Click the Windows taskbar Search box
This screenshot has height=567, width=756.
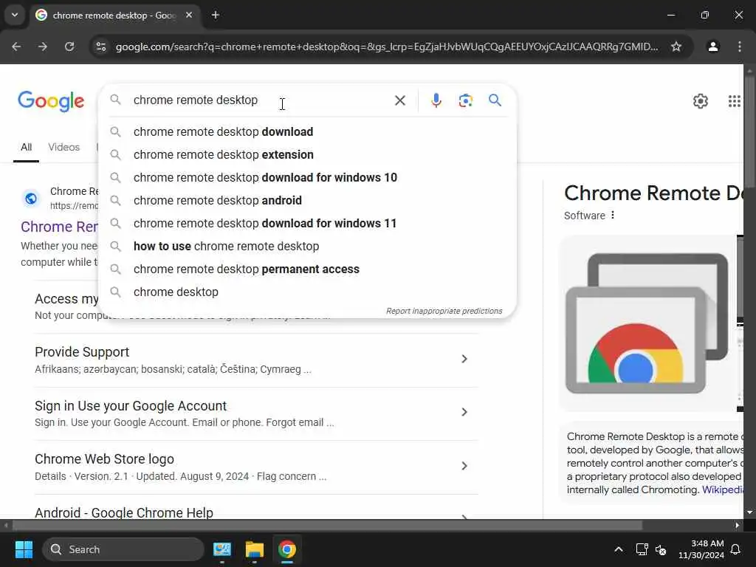click(123, 549)
